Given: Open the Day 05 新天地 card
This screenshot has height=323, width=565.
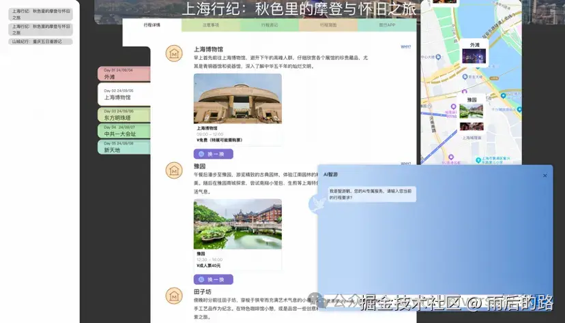Looking at the screenshot, I should [x=124, y=147].
